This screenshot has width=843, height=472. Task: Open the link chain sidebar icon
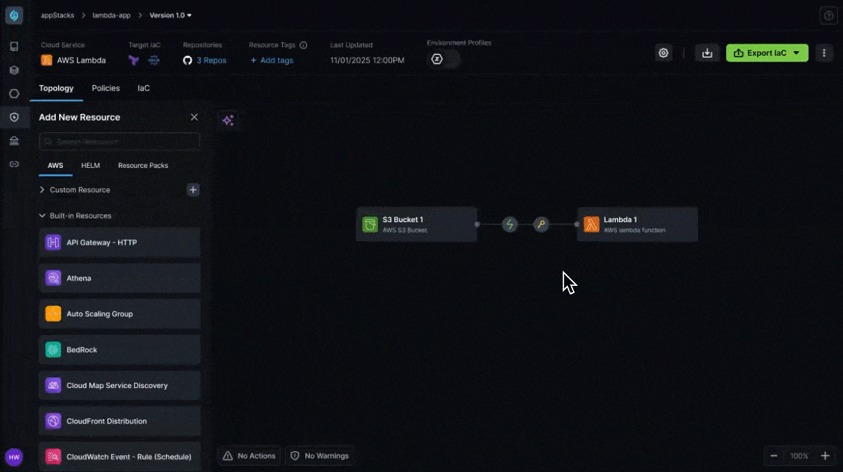pyautogui.click(x=14, y=164)
